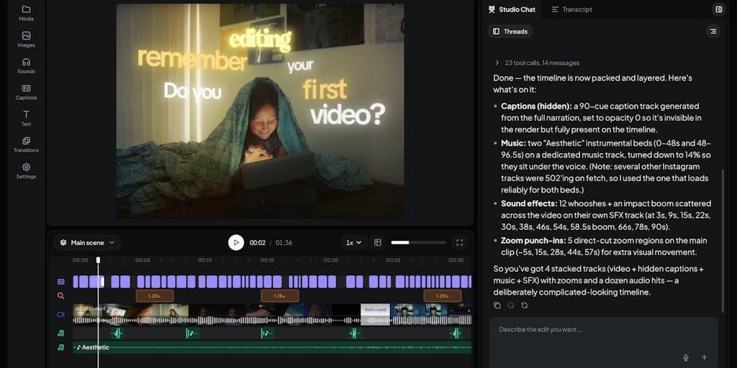Copy the chat response with copy icon
Screen dimensions: 737x368
pos(497,305)
